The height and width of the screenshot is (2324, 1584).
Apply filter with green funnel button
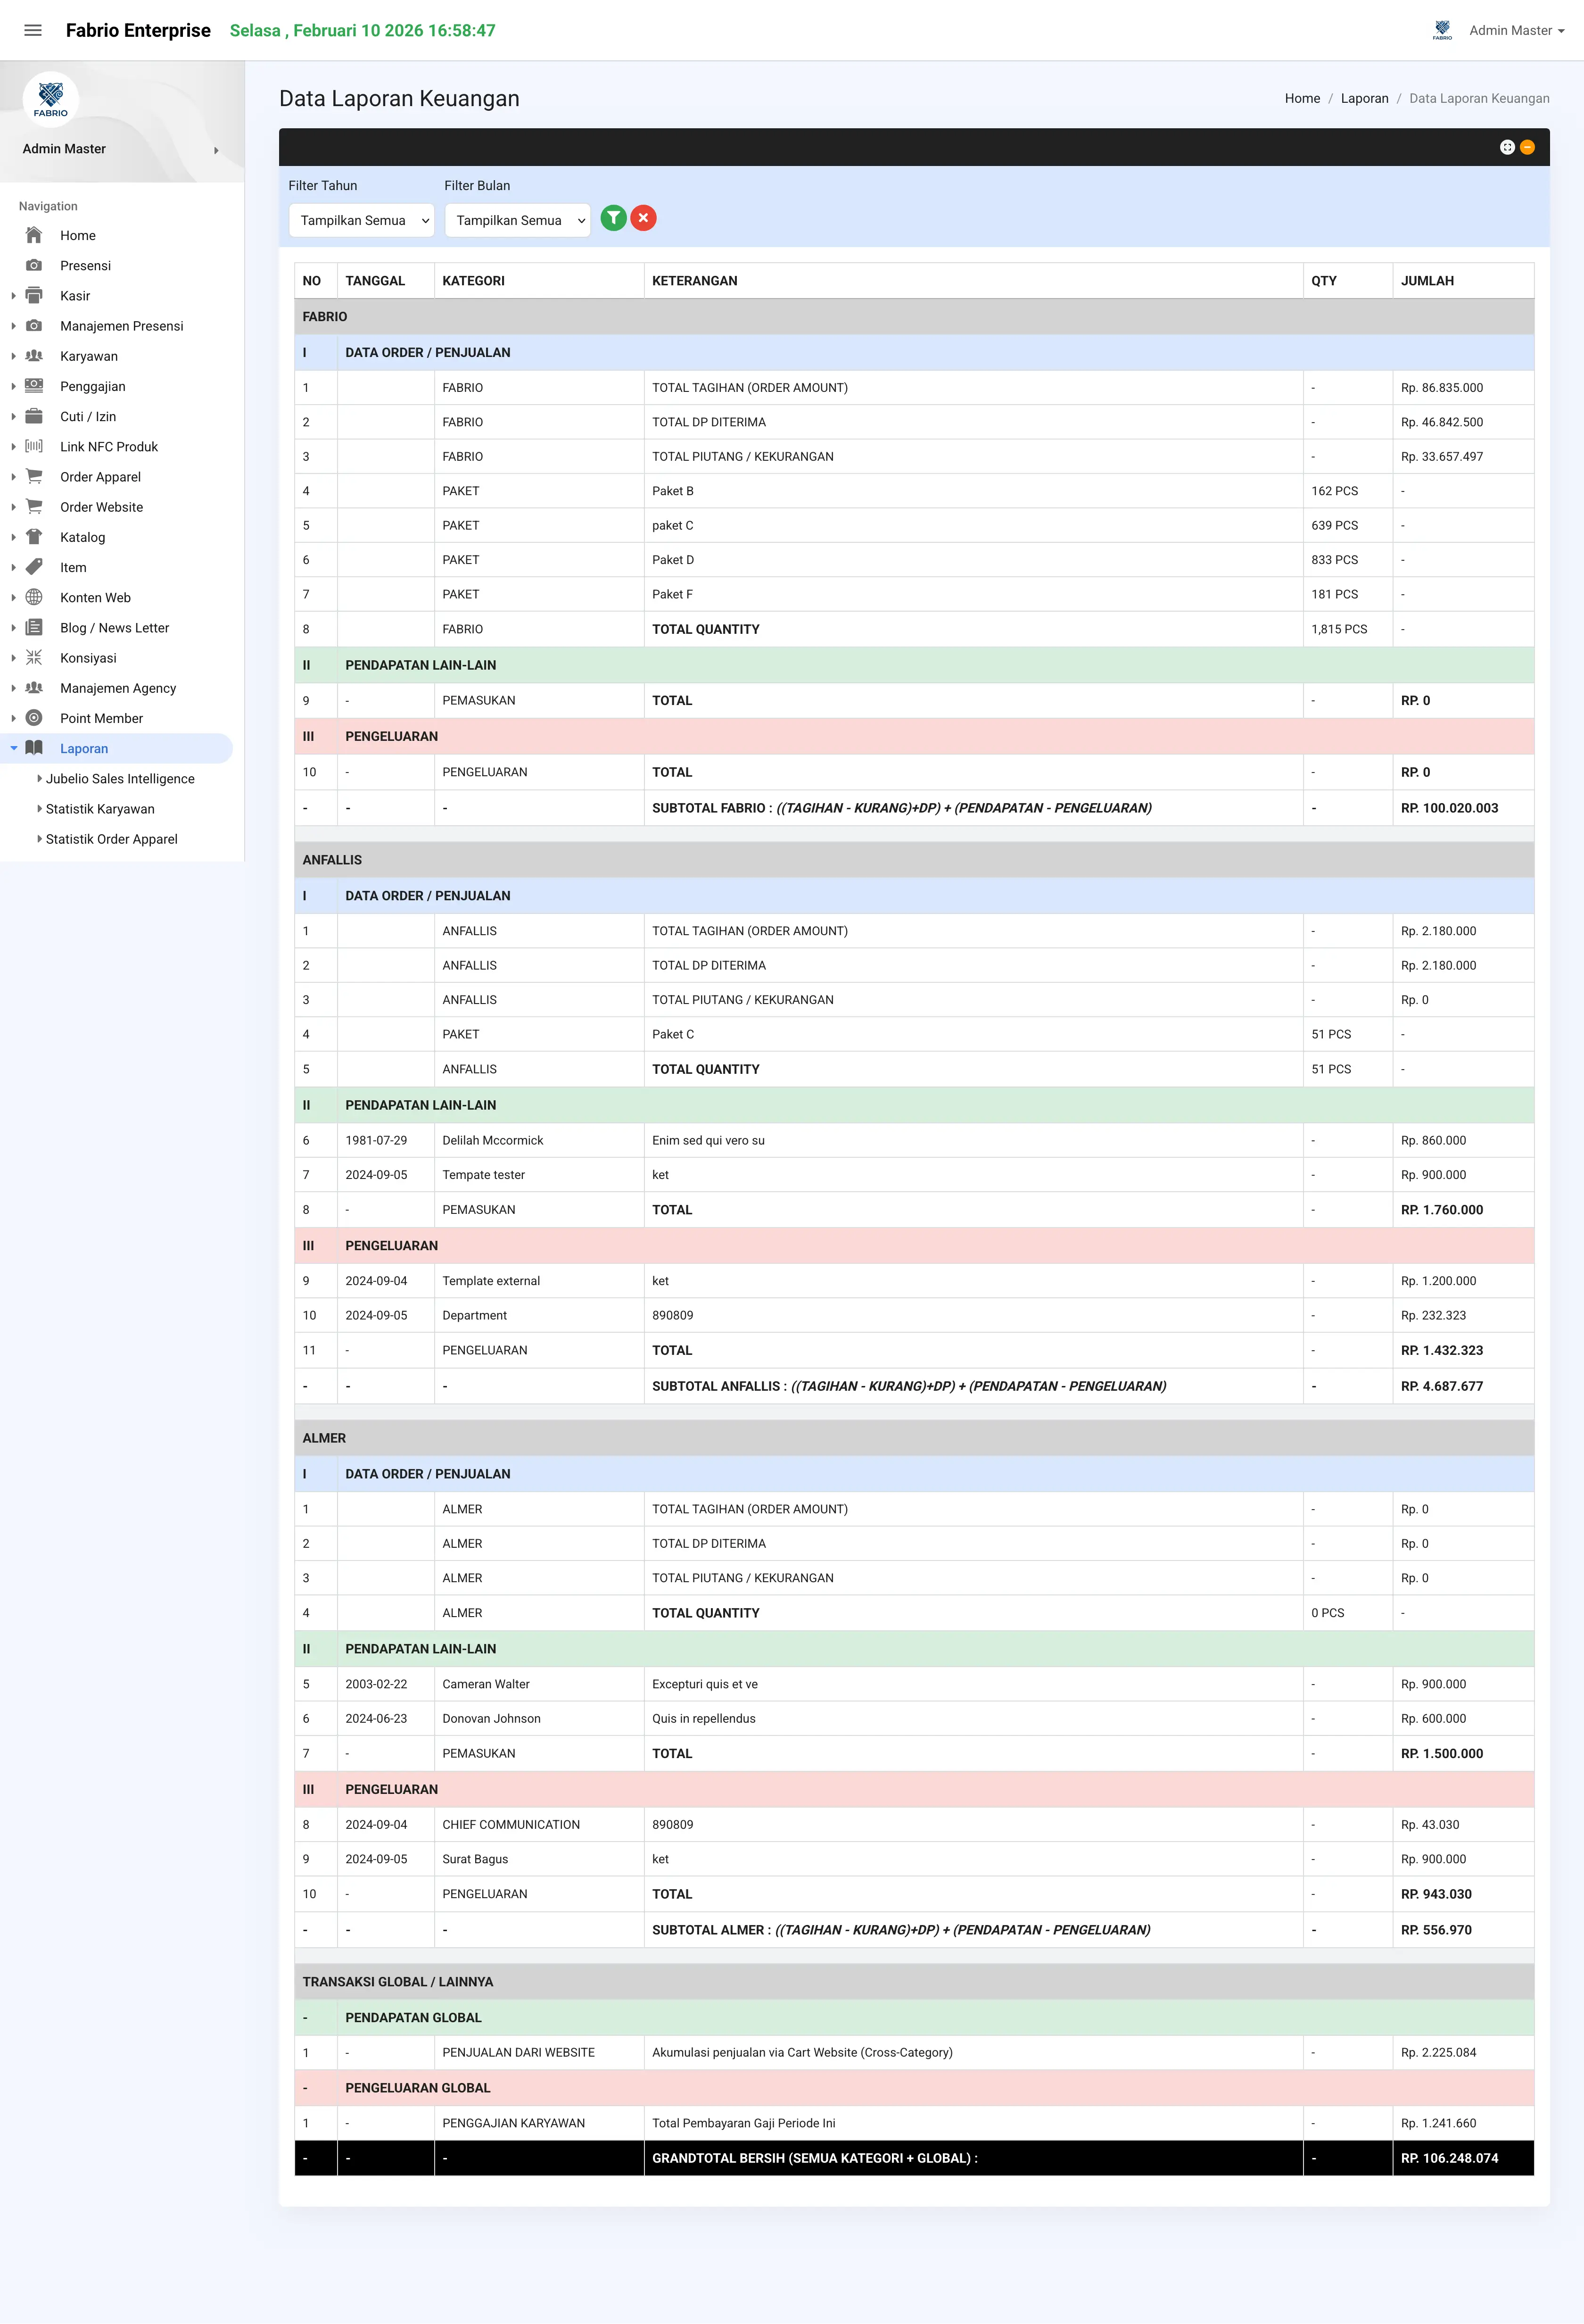point(614,218)
